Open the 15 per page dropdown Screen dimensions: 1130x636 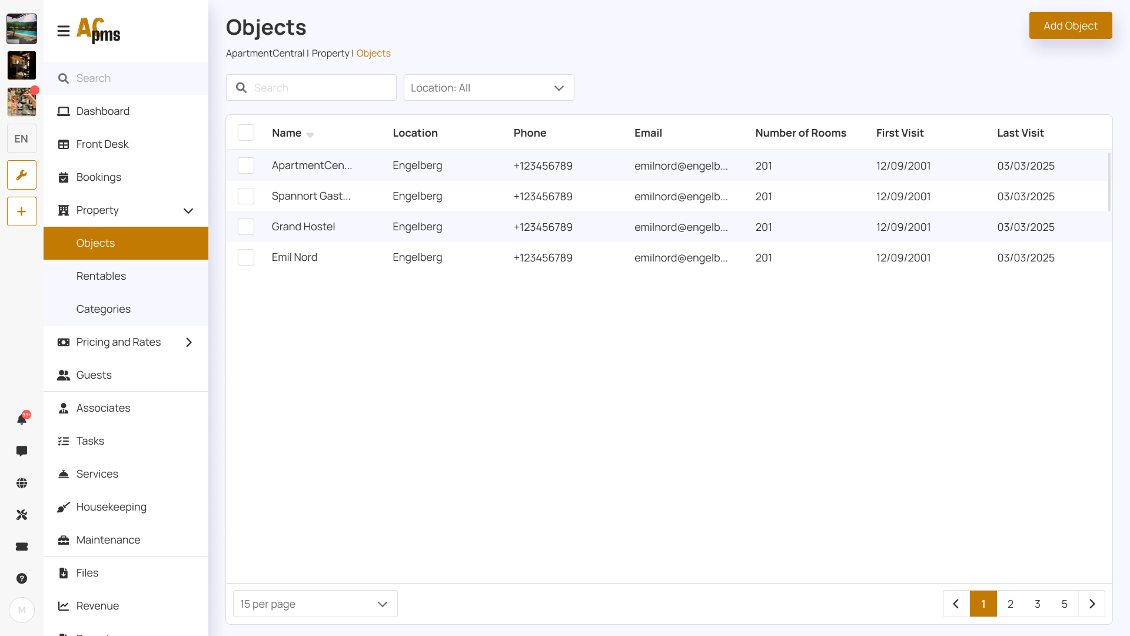[315, 604]
